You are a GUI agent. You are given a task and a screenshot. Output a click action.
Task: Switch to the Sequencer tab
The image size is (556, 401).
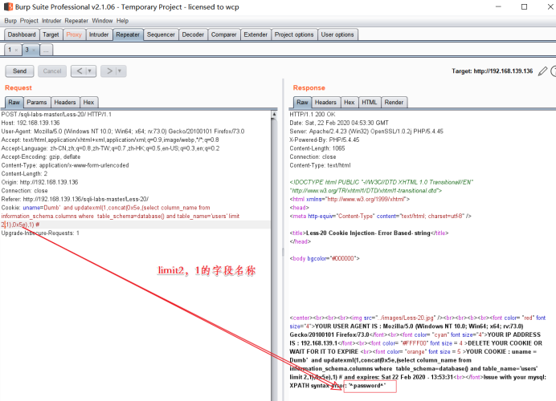(161, 34)
